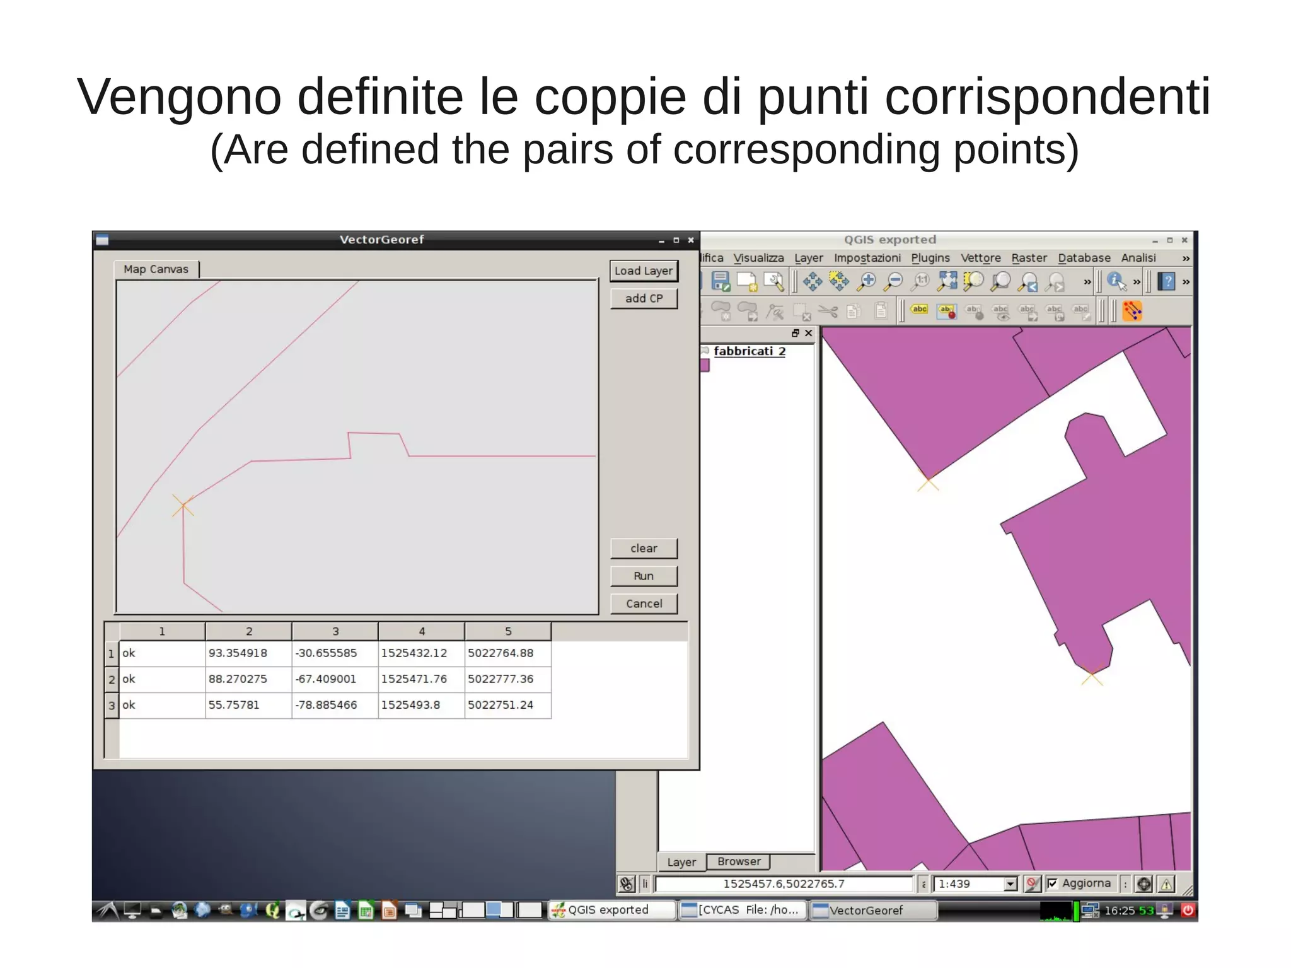
Task: Choose the Pan Map to Selection tool
Action: tap(839, 281)
